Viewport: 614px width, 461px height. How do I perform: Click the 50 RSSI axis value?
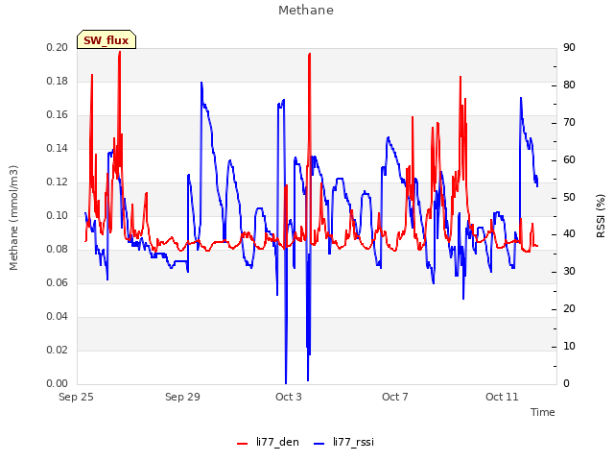569,197
